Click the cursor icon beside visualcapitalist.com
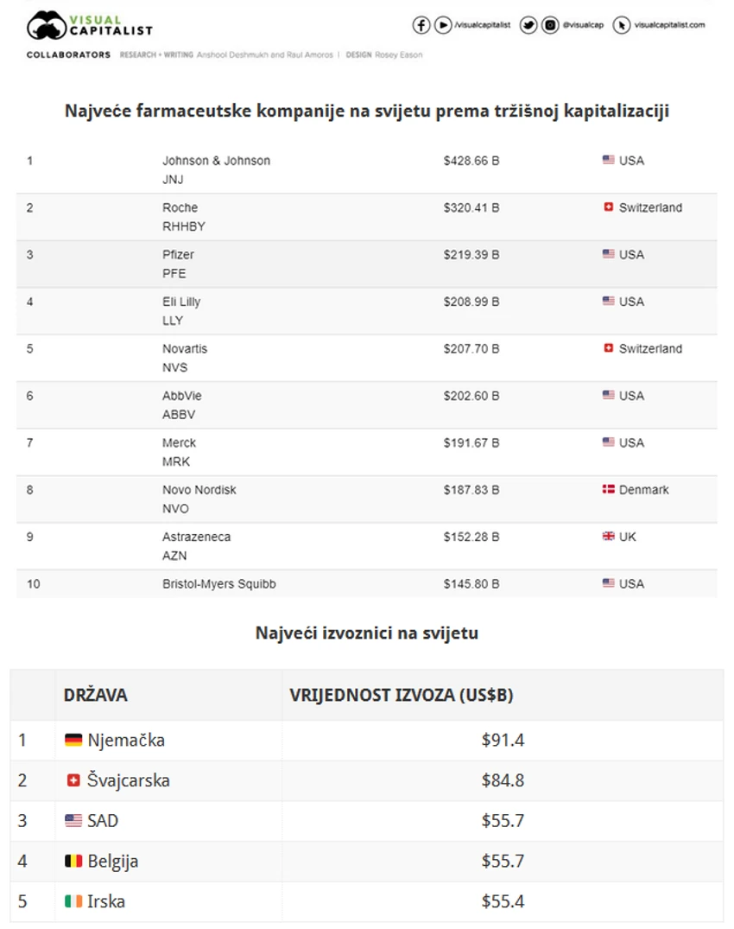 (622, 25)
